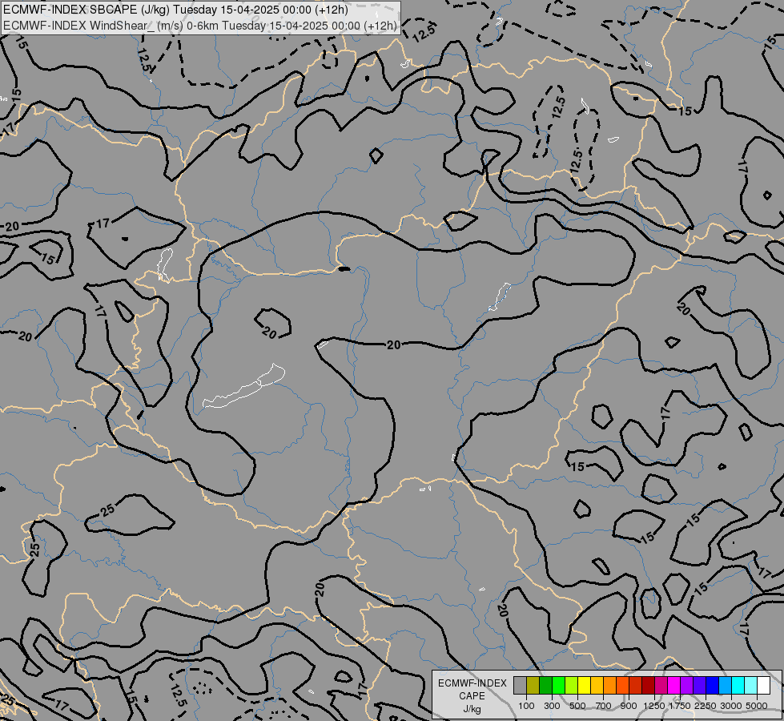This screenshot has width=784, height=721.
Task: Select the magenta legend swatch
Action: pyautogui.click(x=673, y=685)
